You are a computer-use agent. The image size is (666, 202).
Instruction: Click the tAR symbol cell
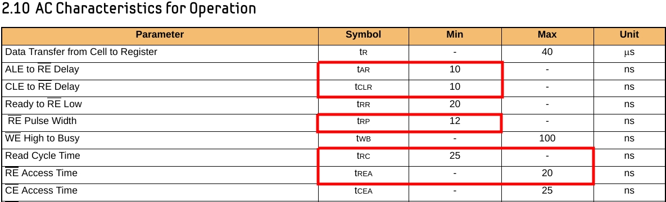(363, 70)
